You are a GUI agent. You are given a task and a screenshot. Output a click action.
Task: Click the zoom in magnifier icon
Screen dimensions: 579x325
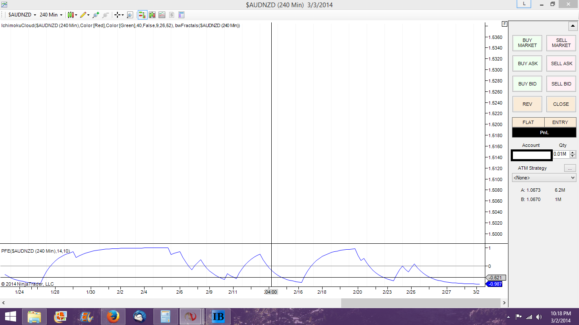95,15
